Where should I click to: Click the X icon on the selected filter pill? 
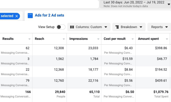16,16
